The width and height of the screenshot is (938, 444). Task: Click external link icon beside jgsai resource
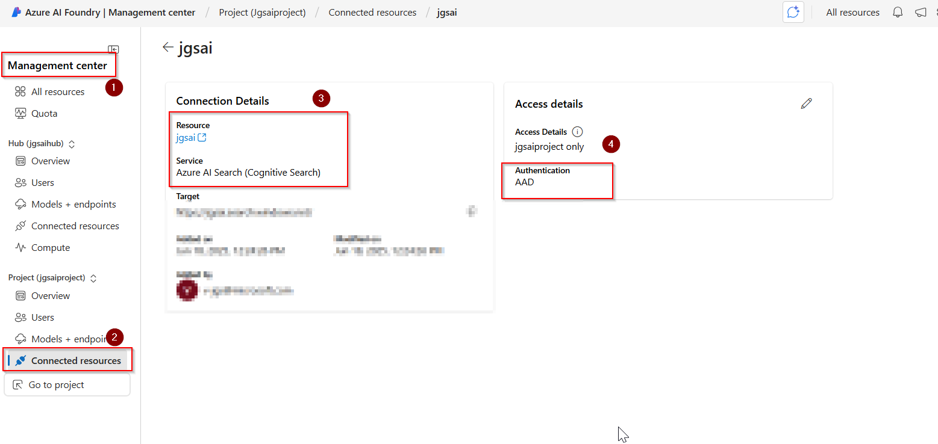point(202,138)
